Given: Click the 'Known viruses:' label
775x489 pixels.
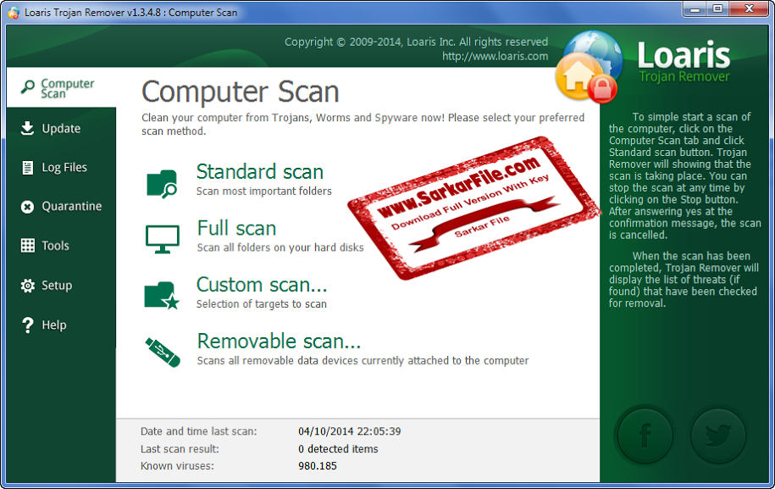Looking at the screenshot, I should (x=177, y=466).
